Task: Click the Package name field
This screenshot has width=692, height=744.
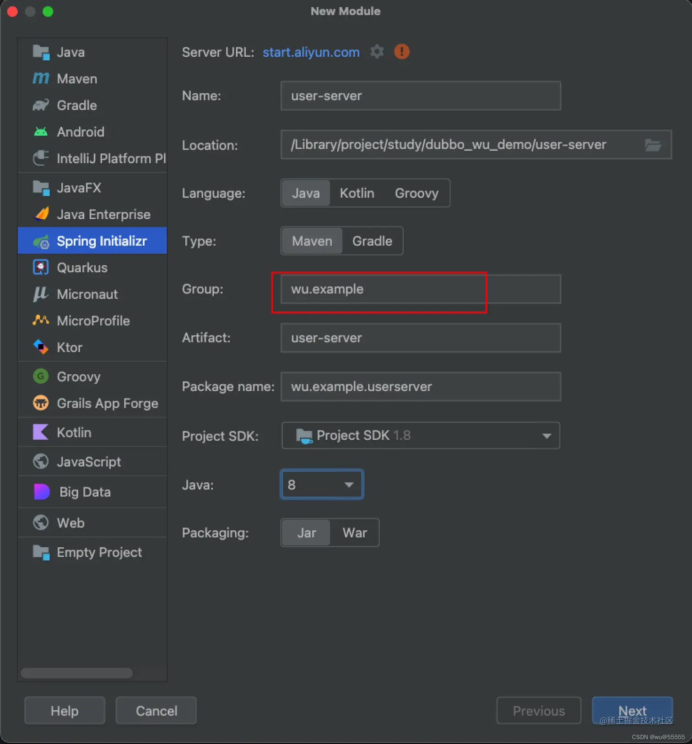Action: click(x=421, y=387)
